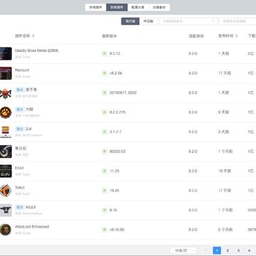This screenshot has height=256, width=256.
Task: Go to page 2
Action: pyautogui.click(x=228, y=250)
